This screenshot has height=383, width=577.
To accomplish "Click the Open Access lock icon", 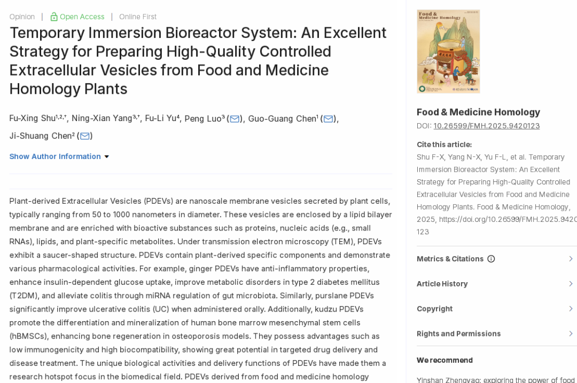I will (x=54, y=17).
